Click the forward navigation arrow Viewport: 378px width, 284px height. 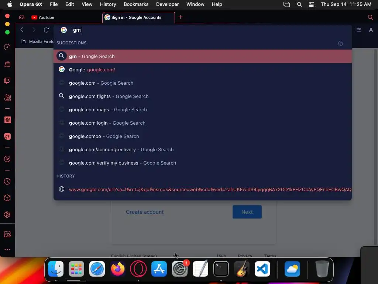click(x=34, y=30)
